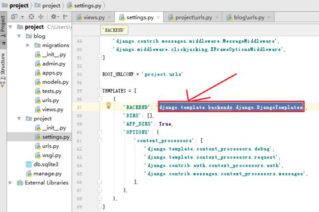Collapse the inner project folder
319x212 pixels.
click(19, 118)
